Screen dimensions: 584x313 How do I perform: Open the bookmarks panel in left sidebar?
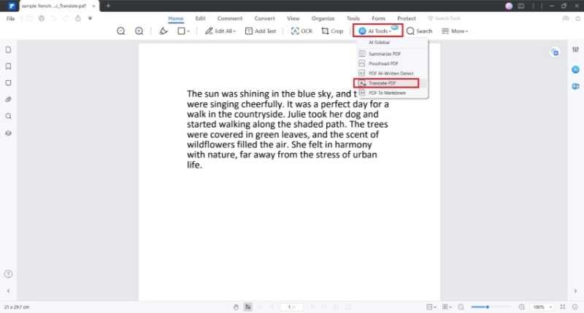pyautogui.click(x=8, y=66)
